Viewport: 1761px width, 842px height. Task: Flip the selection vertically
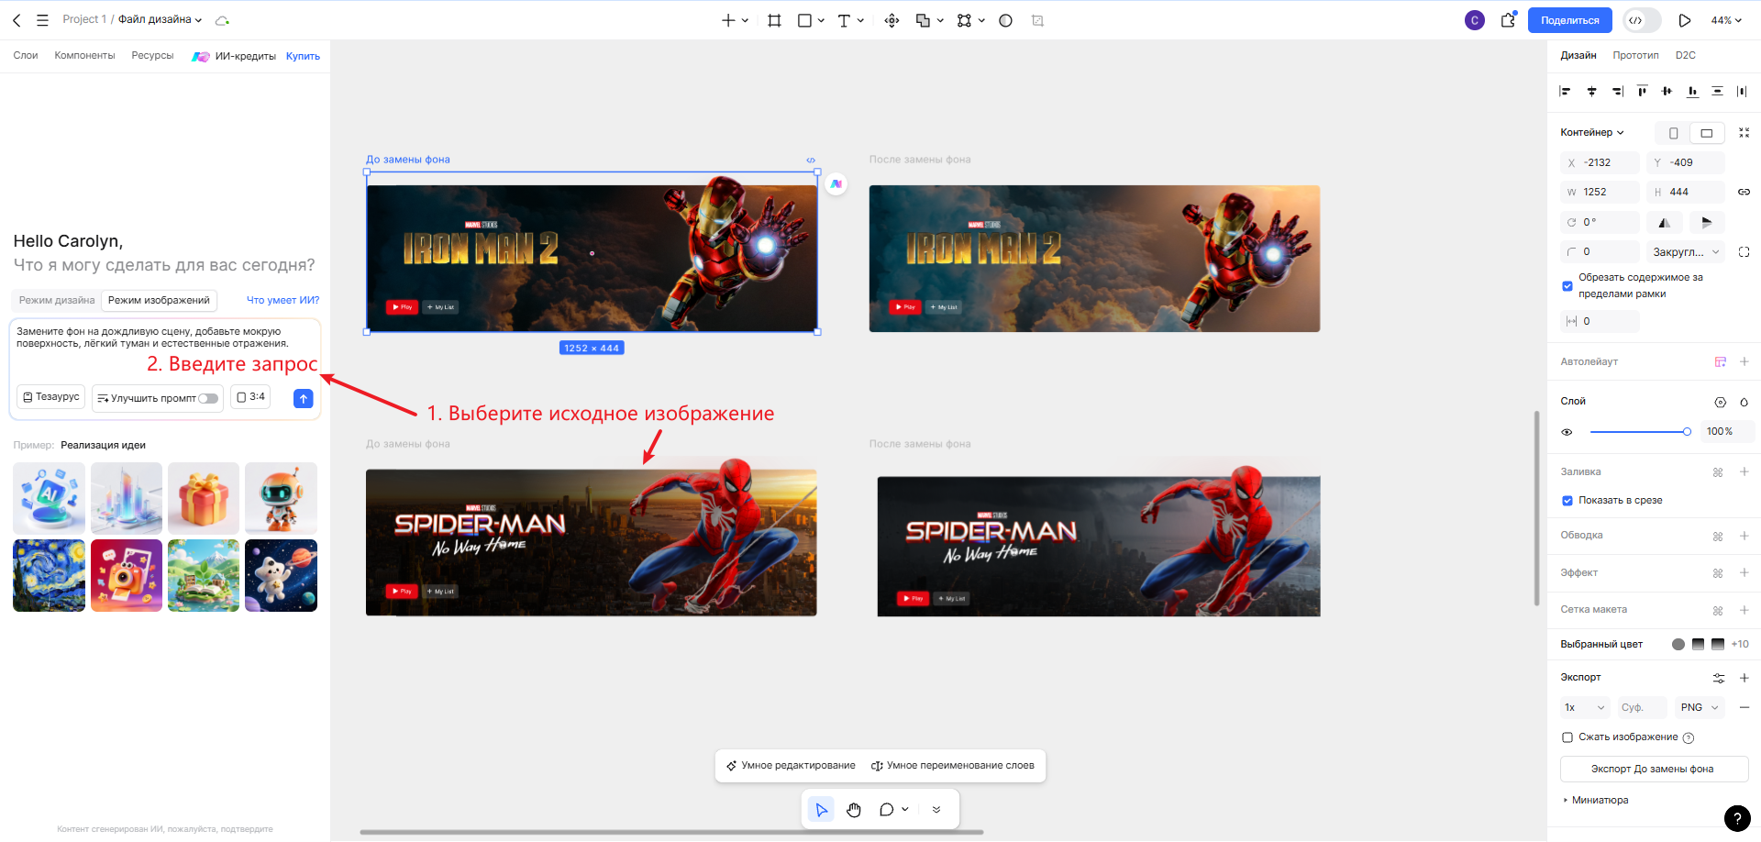pyautogui.click(x=1706, y=222)
